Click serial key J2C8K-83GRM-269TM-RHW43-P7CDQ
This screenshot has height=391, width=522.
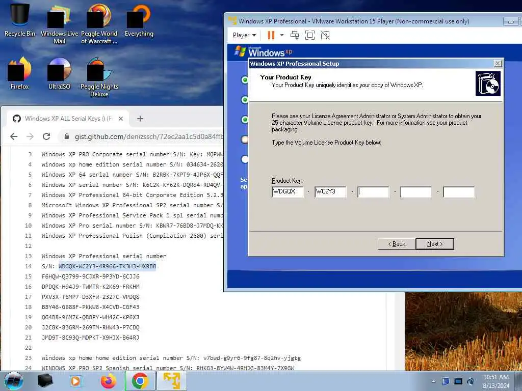pyautogui.click(x=91, y=327)
